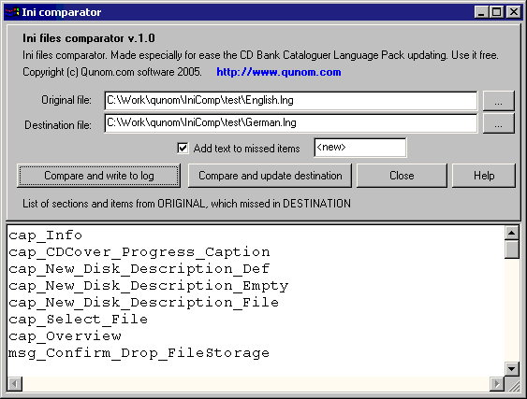This screenshot has width=527, height=399.
Task: Select the cap_Overview line
Action: coord(65,335)
